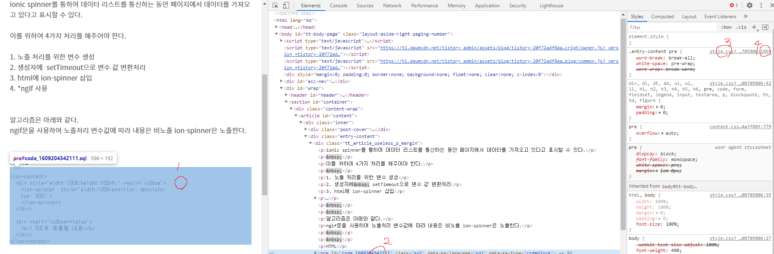Collapse the body tt-body-page node
The height and width of the screenshot is (254, 774).
277,34
